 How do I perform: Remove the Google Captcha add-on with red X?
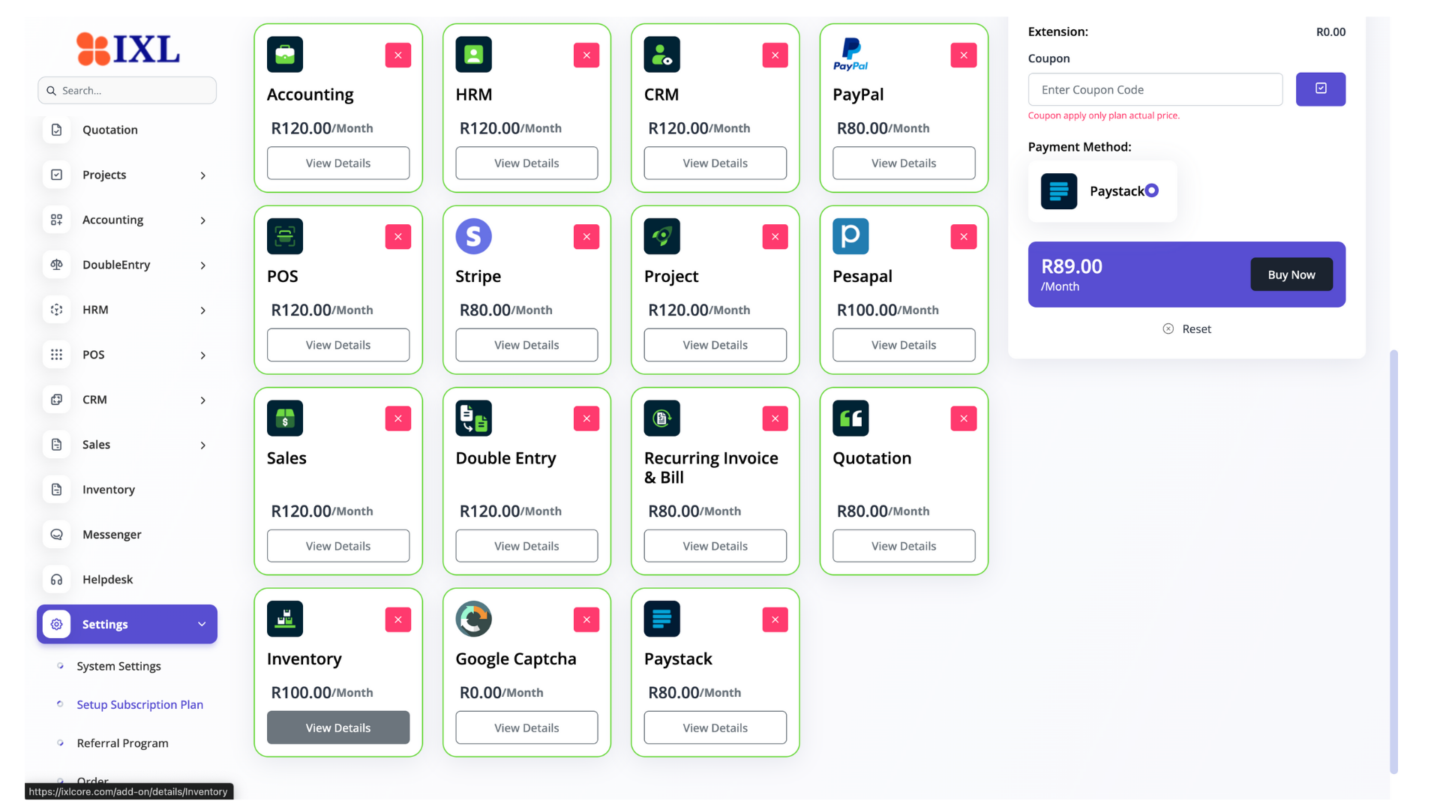[x=586, y=619]
